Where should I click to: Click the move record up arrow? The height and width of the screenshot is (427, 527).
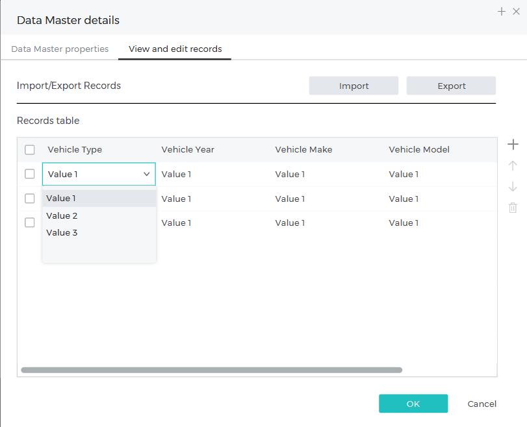click(513, 165)
